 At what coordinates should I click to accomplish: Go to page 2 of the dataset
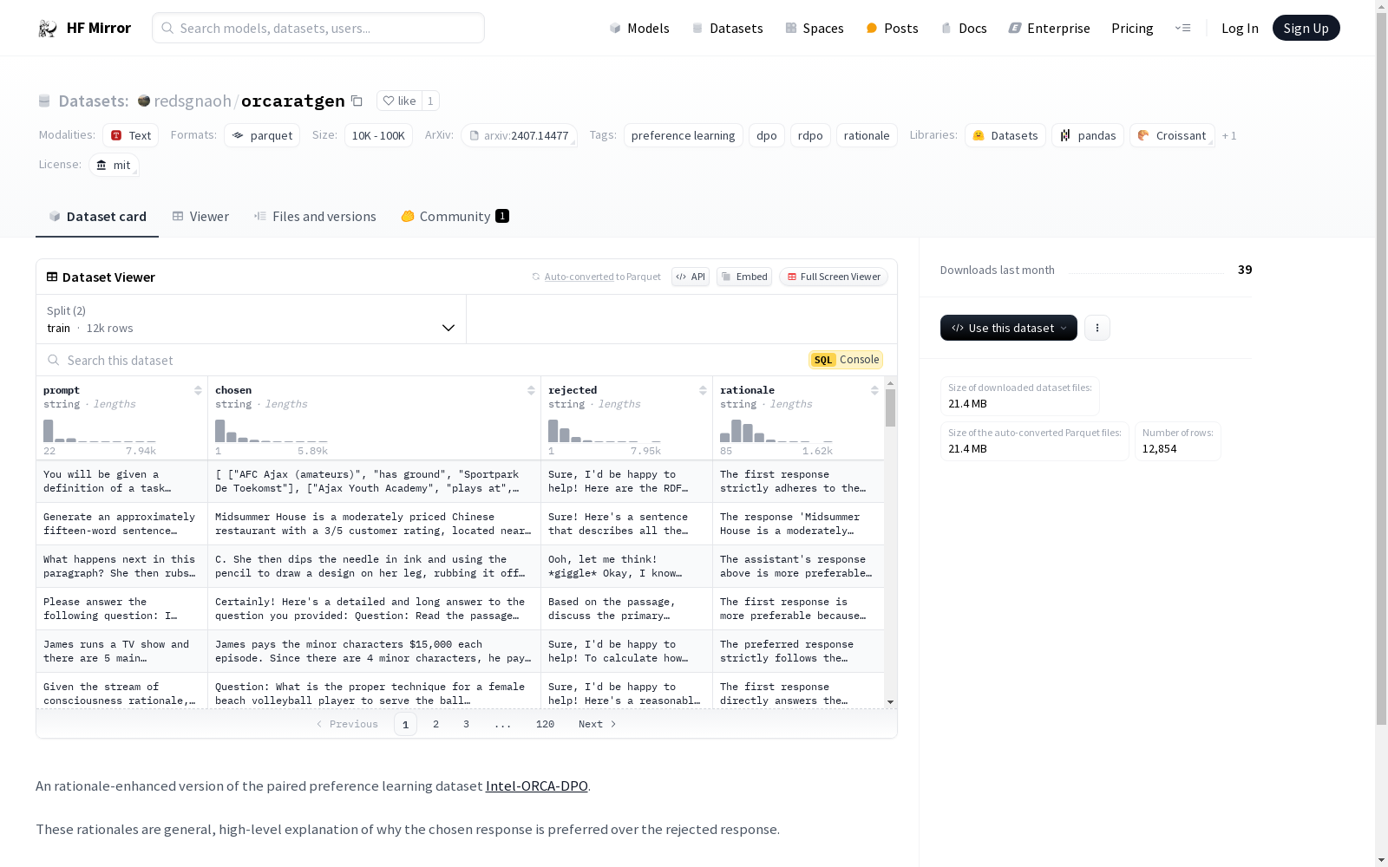[x=435, y=724]
